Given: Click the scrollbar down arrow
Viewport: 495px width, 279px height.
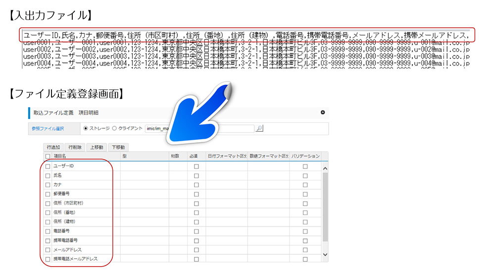Looking at the screenshot, I should point(325,254).
